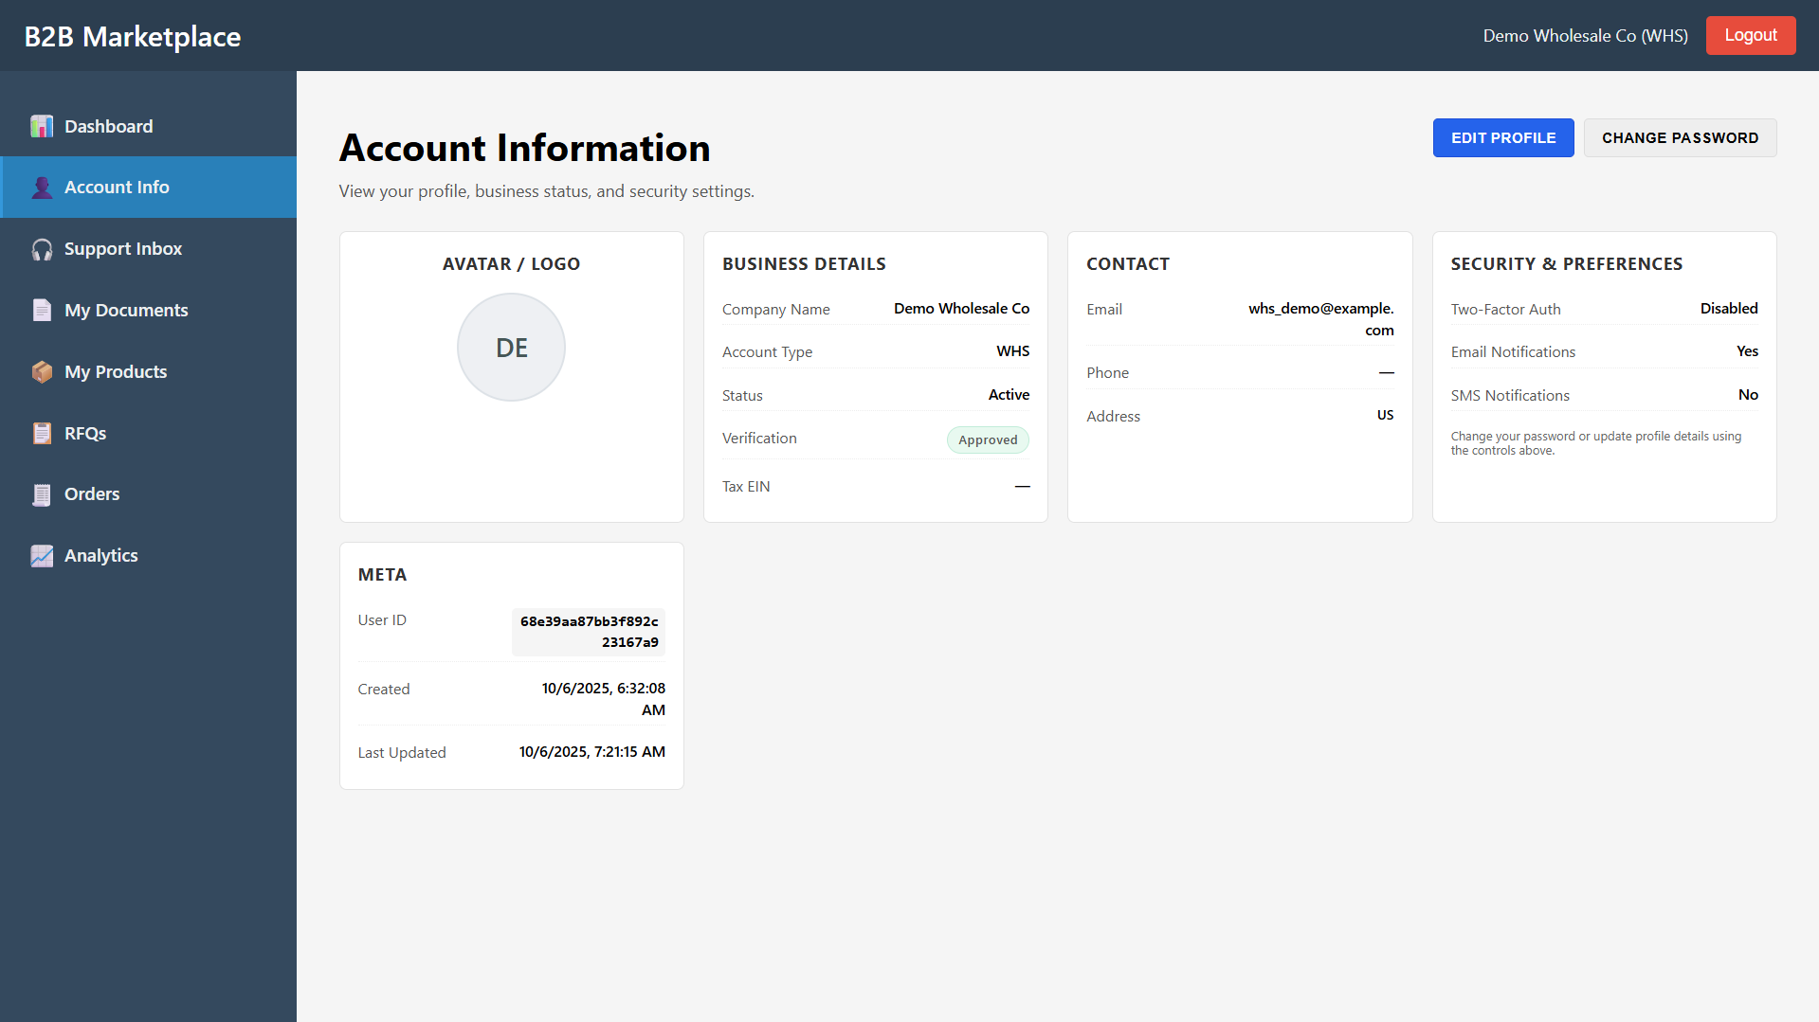Switch to the highlighted Account Info entry
Image resolution: width=1819 pixels, height=1022 pixels.
click(x=117, y=187)
